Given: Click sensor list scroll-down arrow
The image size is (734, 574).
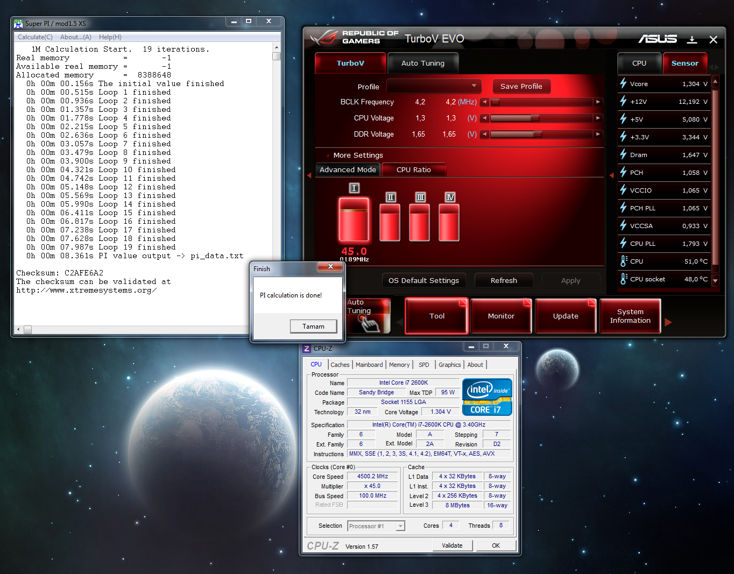Looking at the screenshot, I should 715,280.
